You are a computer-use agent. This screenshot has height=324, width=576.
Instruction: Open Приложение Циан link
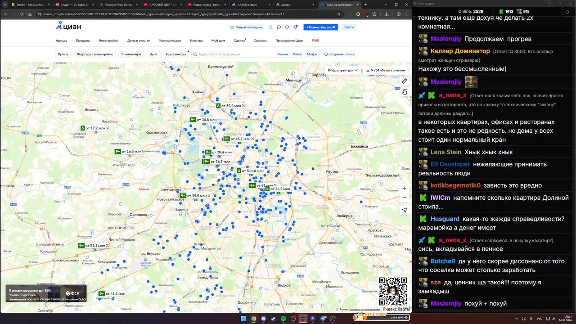tap(289, 40)
